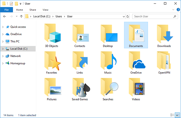Open the File menu
Viewport: 181px width, 118px height.
[7, 10]
